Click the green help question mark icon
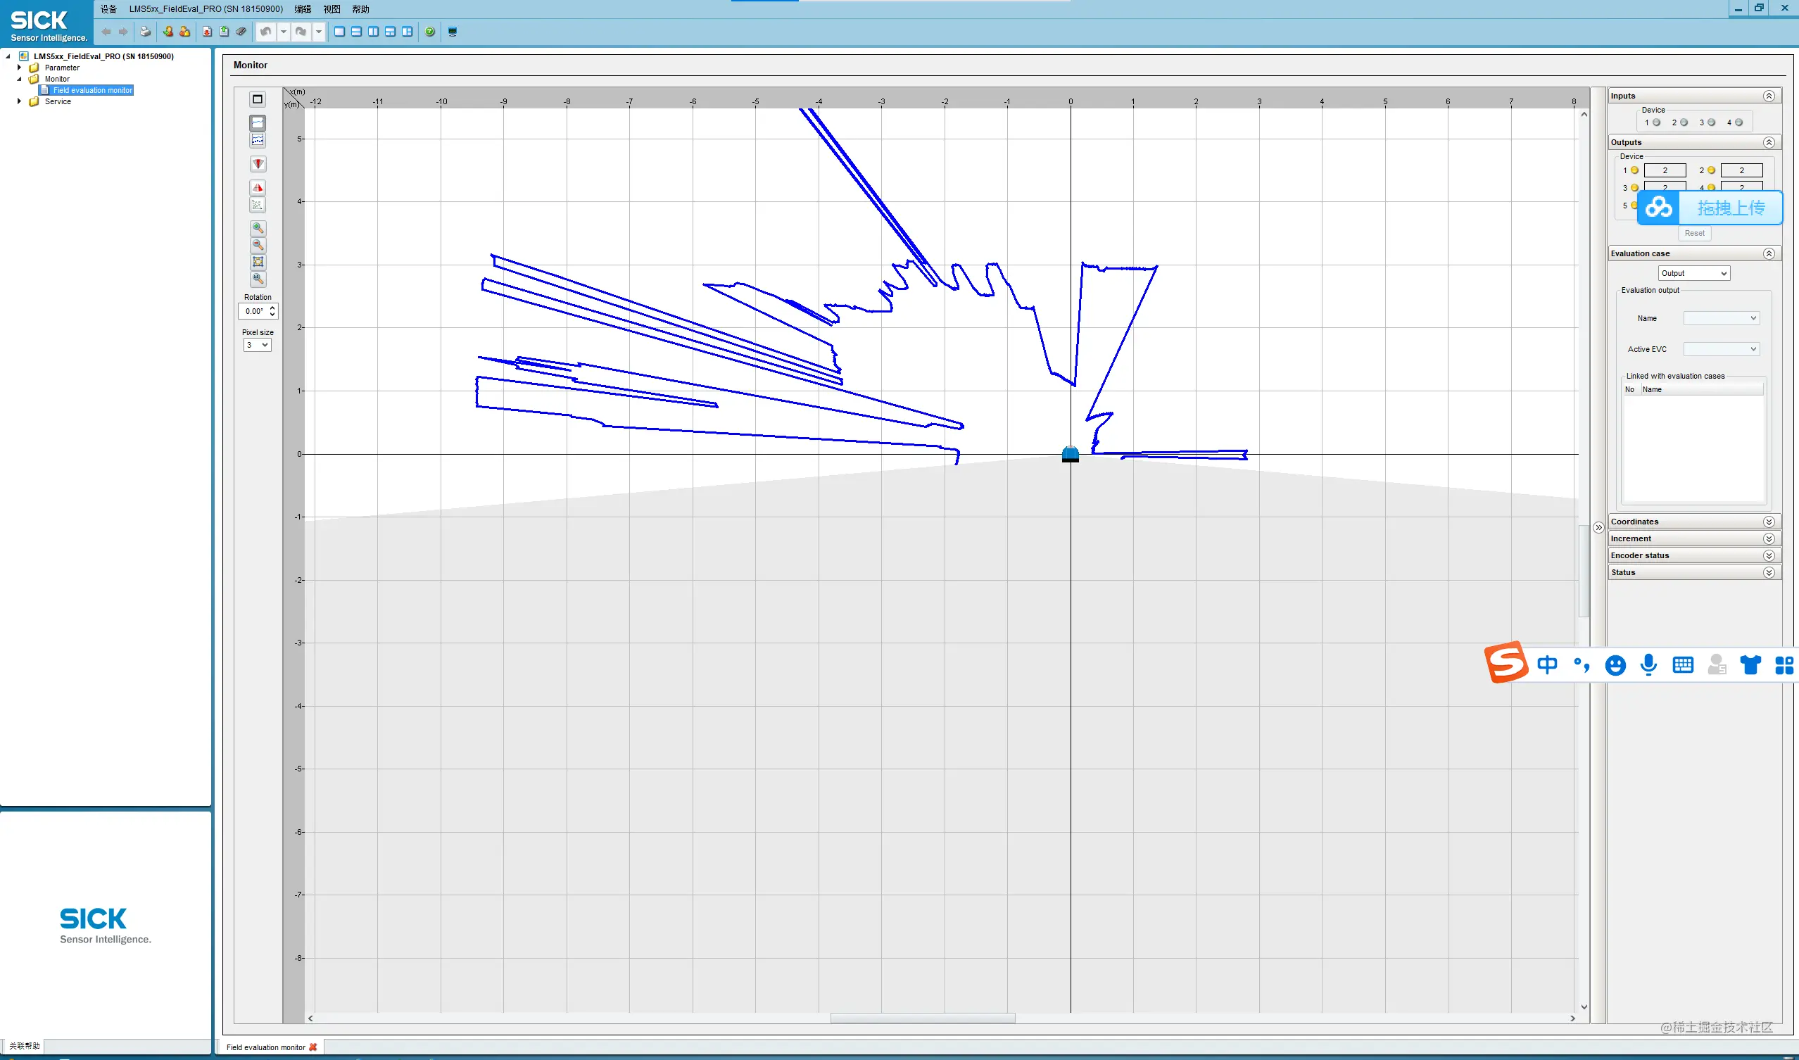The height and width of the screenshot is (1060, 1799). pyautogui.click(x=430, y=32)
